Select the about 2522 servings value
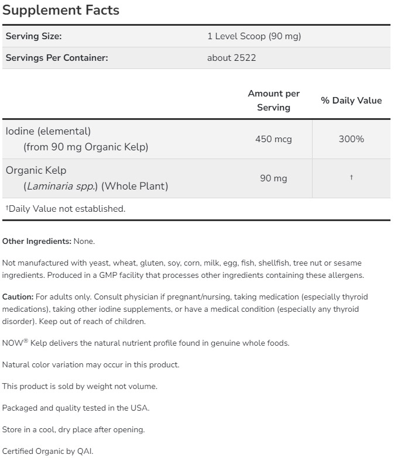Screen dimensions: 394x458 pos(231,58)
